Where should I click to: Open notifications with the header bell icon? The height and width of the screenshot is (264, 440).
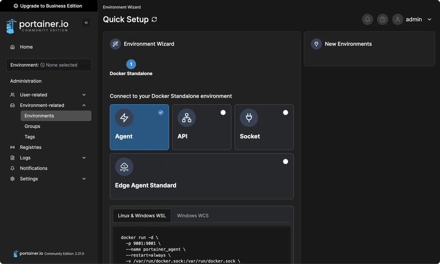coord(368,19)
